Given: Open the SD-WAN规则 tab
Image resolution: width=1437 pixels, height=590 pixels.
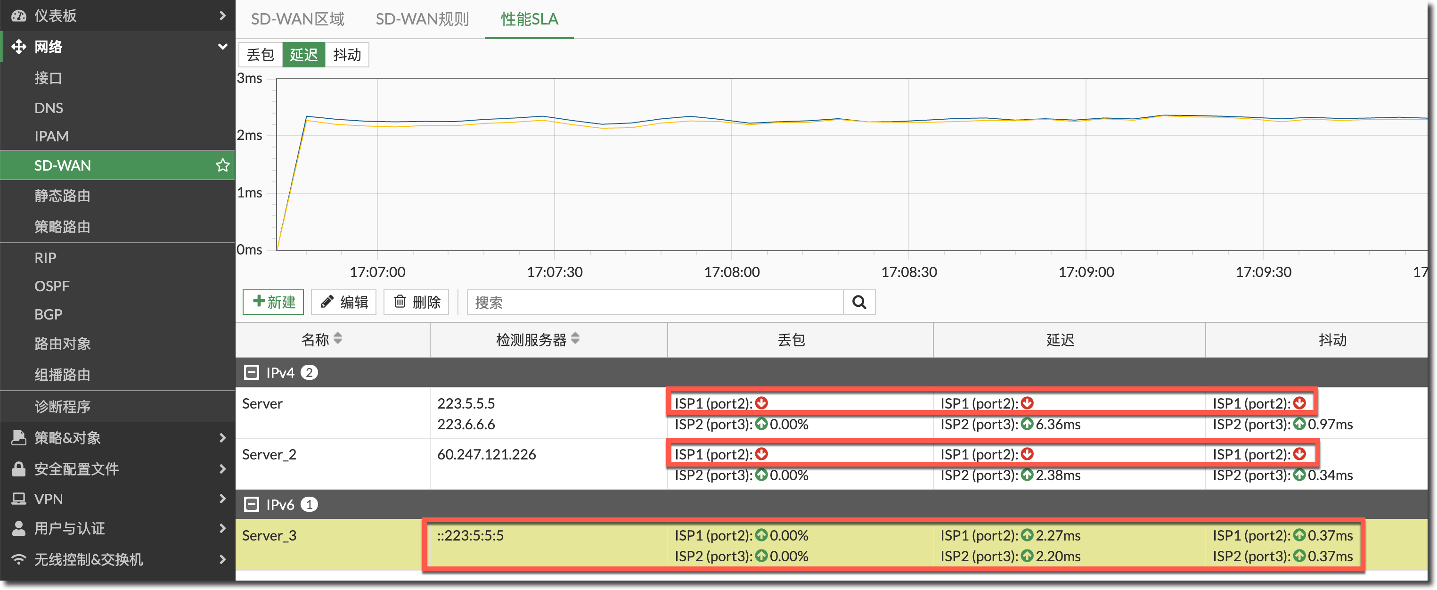Looking at the screenshot, I should (422, 19).
